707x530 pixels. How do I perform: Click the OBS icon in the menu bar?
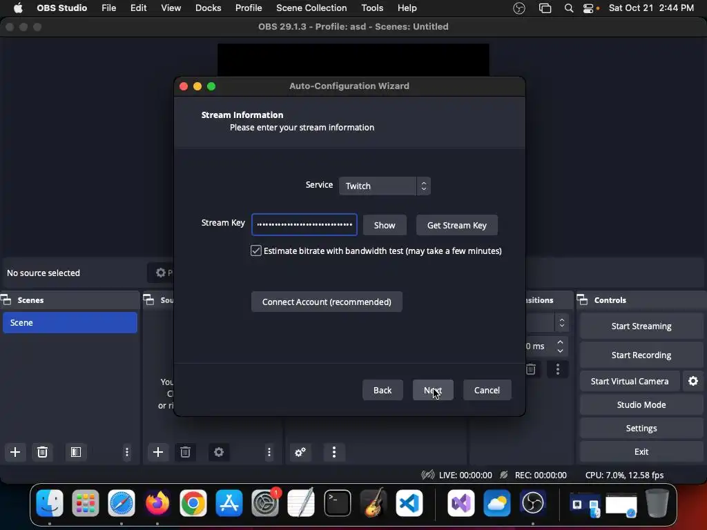point(519,8)
